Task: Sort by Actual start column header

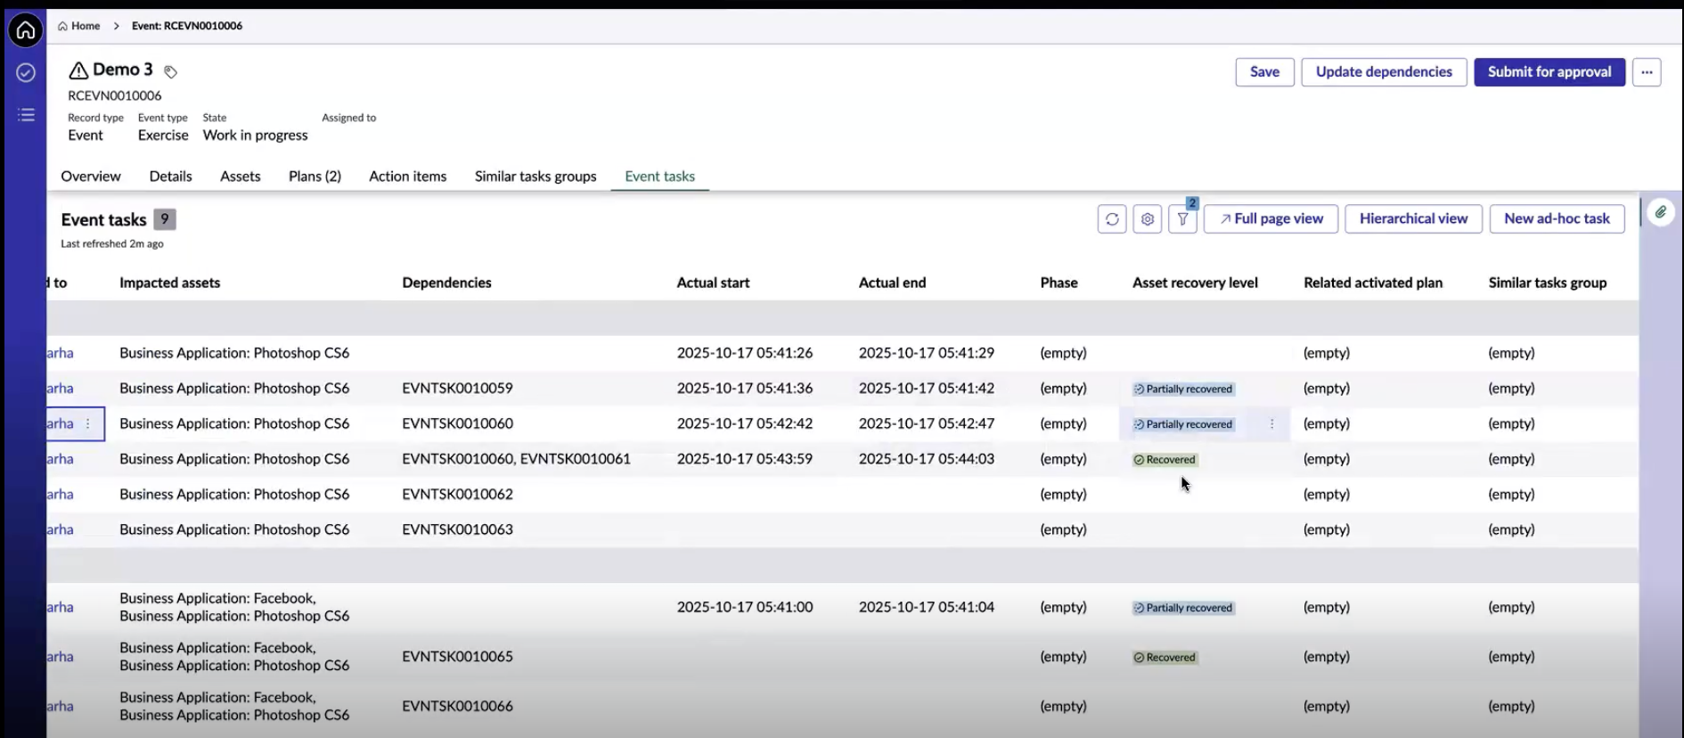Action: (713, 283)
